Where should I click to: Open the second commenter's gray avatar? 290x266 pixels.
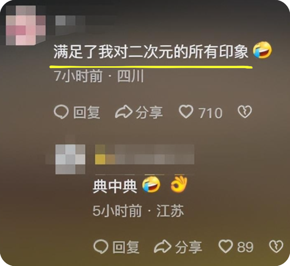(x=70, y=159)
